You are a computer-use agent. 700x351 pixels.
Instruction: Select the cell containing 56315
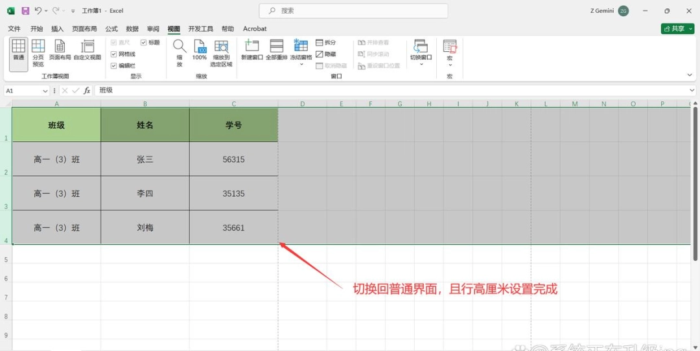pos(233,159)
